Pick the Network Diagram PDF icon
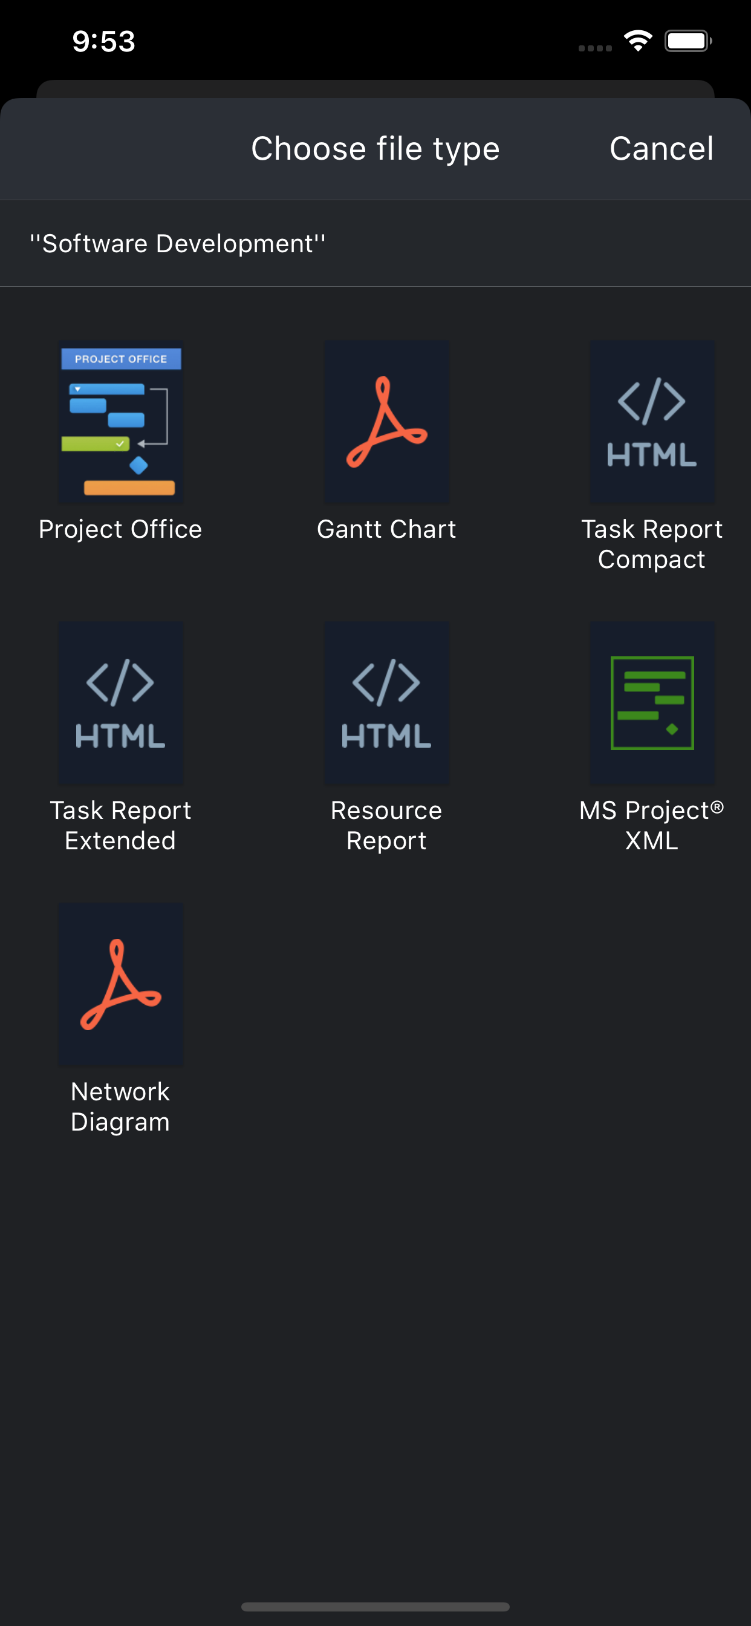The image size is (751, 1626). click(121, 984)
